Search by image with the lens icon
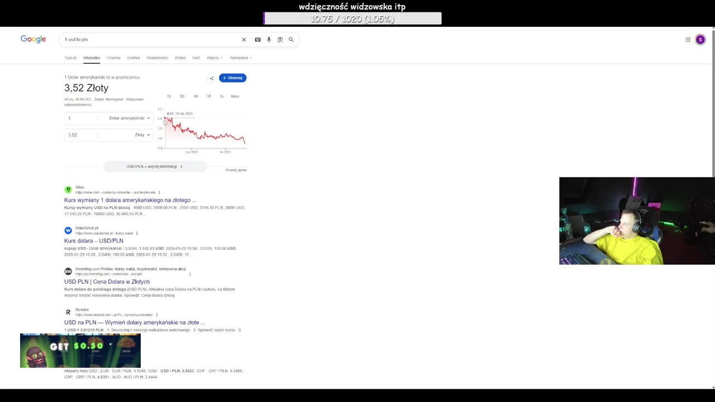The height and width of the screenshot is (402, 715). [x=280, y=40]
